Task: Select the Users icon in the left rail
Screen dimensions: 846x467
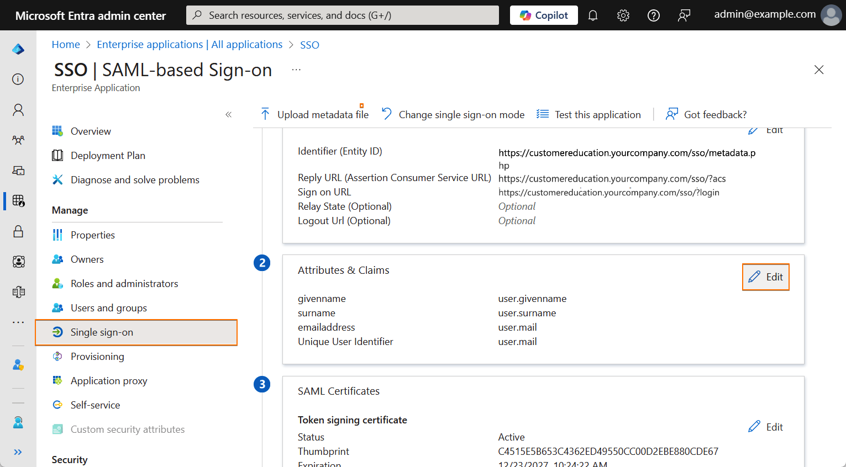Action: click(18, 109)
